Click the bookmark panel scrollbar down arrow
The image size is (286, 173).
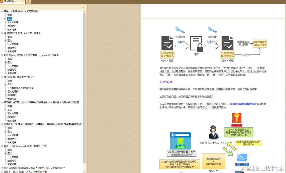click(x=84, y=171)
